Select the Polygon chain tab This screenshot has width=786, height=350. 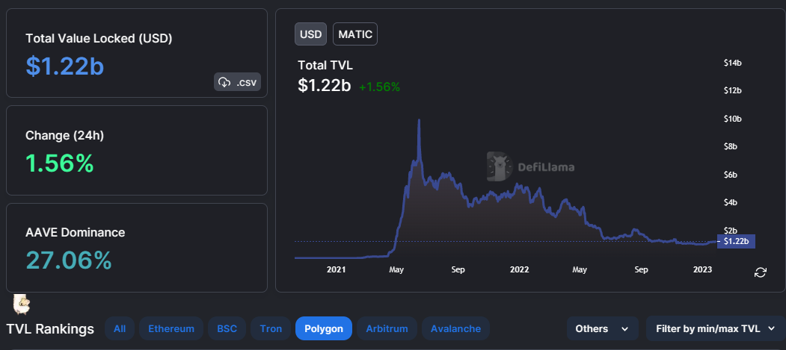tap(324, 328)
